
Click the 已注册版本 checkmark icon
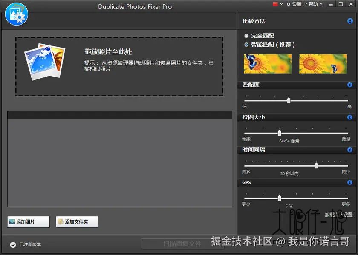tap(13, 245)
